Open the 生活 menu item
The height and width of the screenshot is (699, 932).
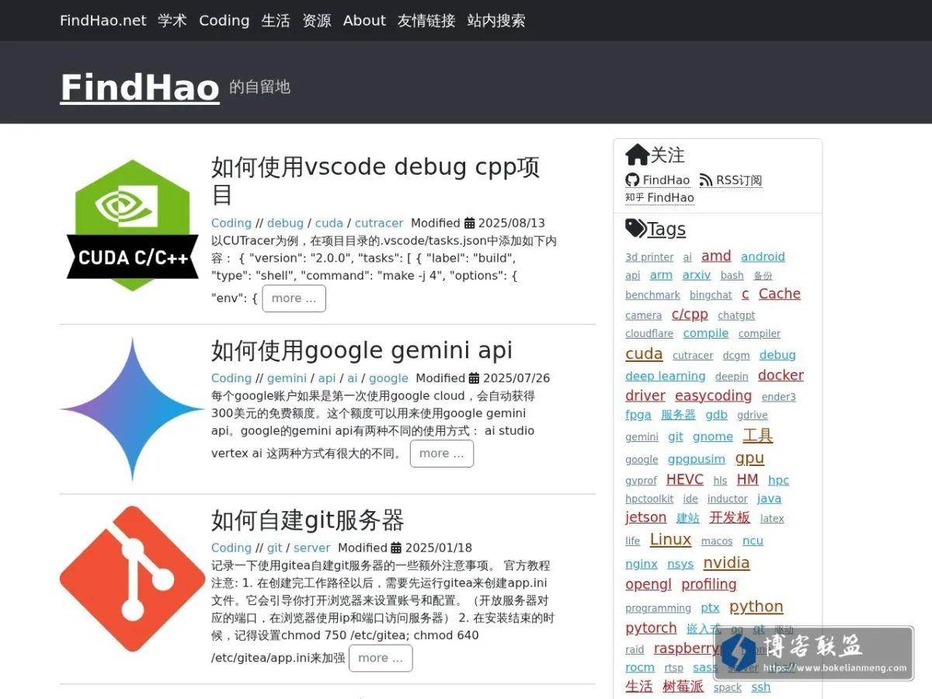276,20
